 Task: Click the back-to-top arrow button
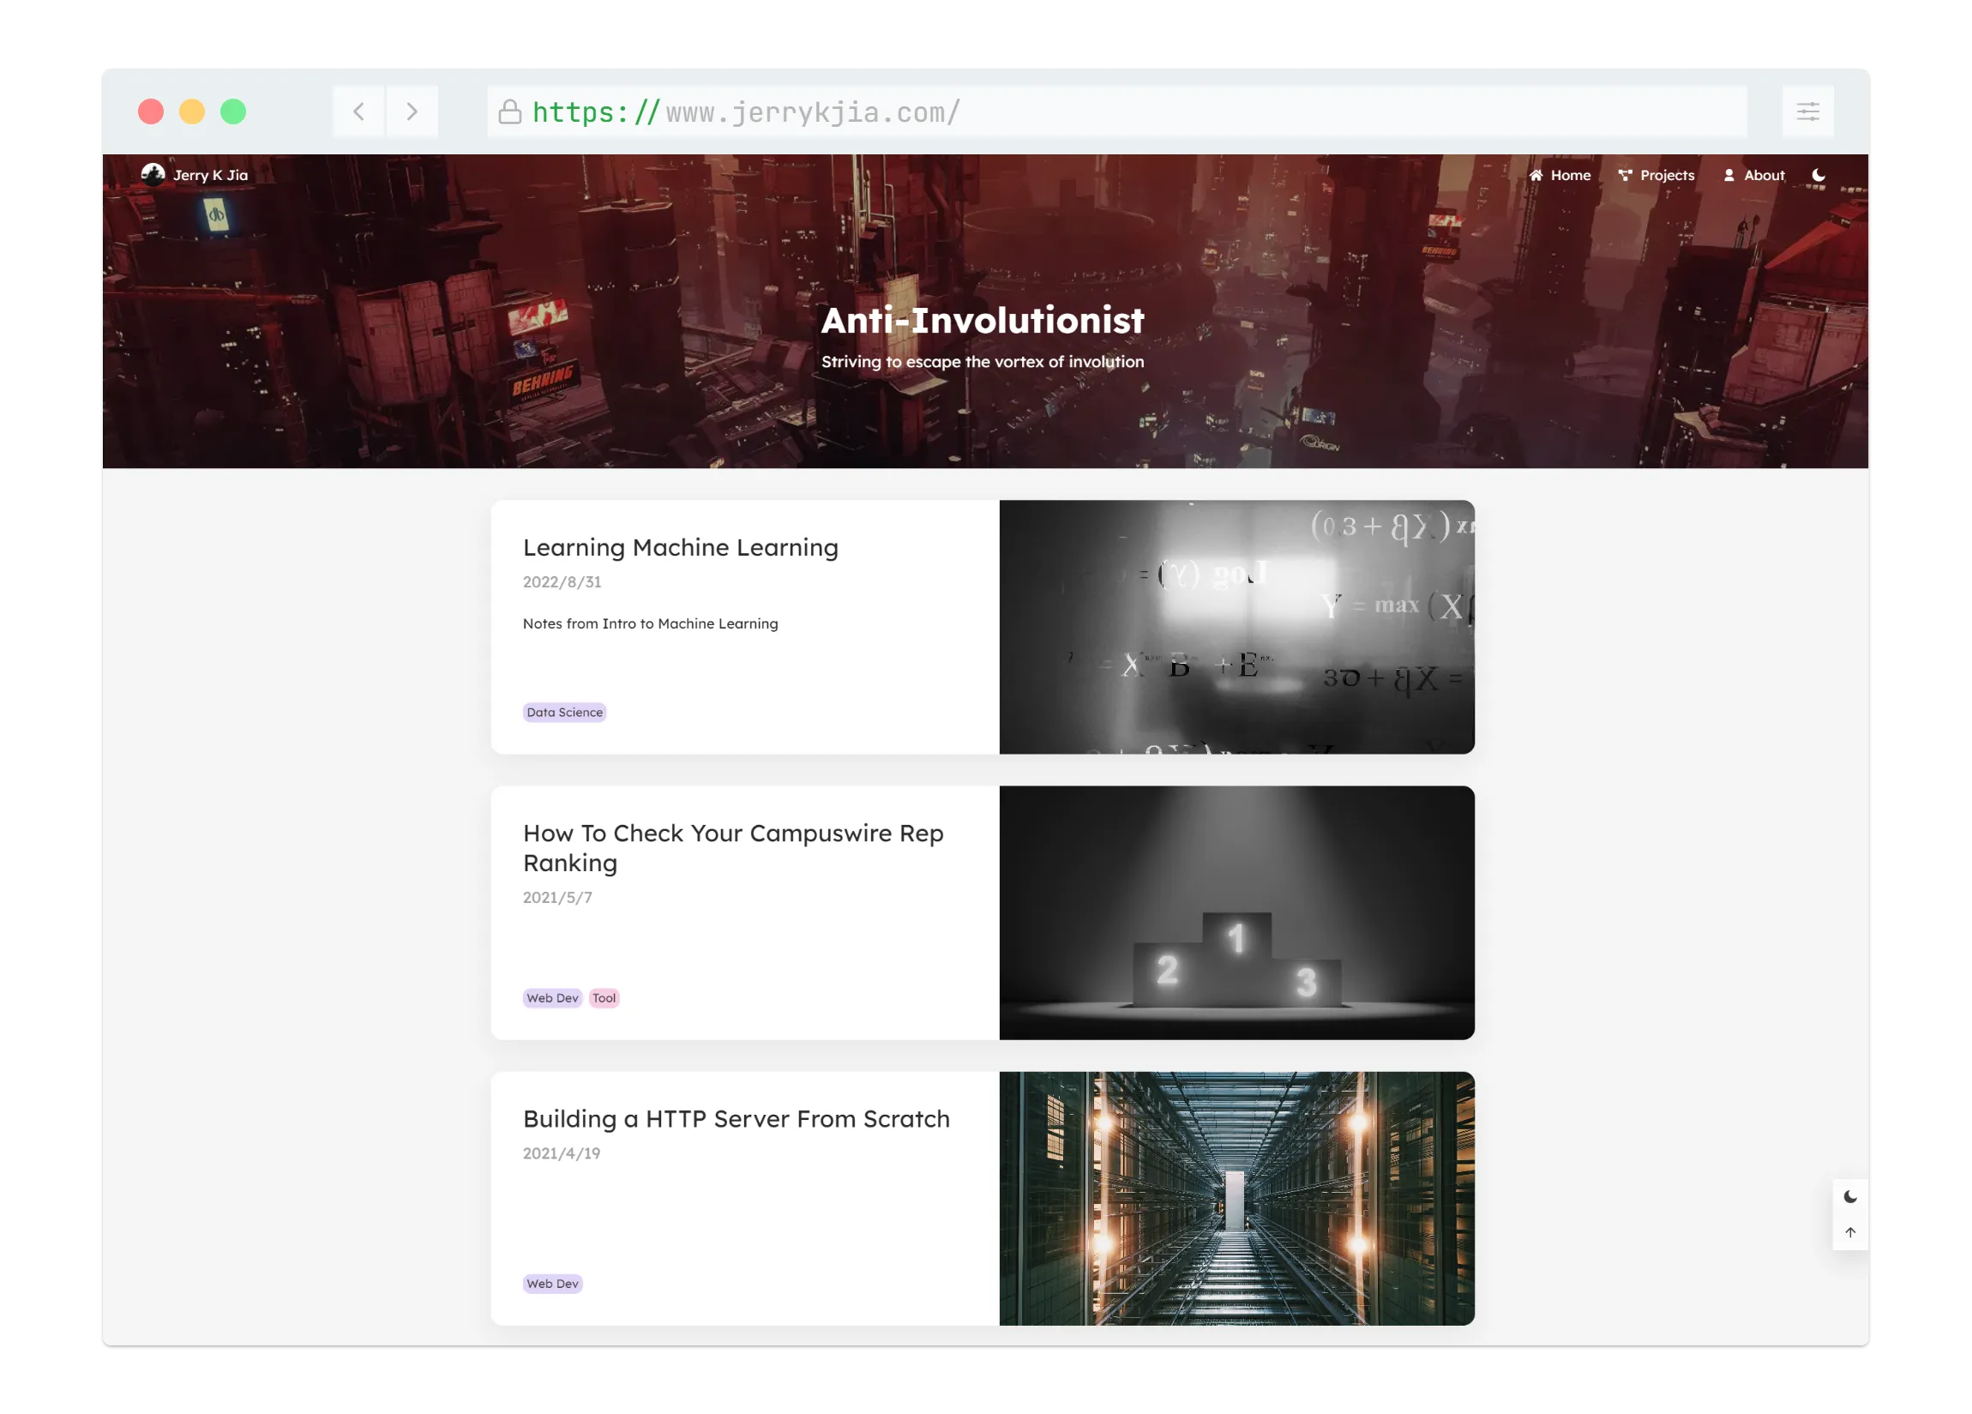click(x=1850, y=1232)
